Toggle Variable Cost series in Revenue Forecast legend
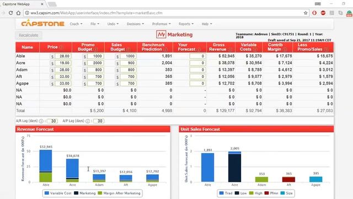 tap(58, 193)
